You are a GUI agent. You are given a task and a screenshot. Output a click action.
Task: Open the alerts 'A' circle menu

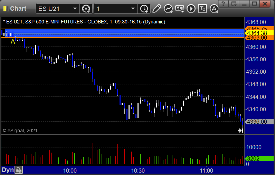[x=214, y=9]
